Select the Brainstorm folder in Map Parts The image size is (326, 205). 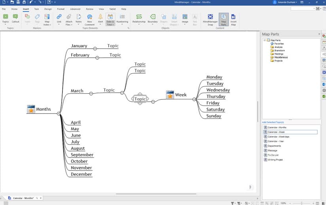[x=279, y=50]
